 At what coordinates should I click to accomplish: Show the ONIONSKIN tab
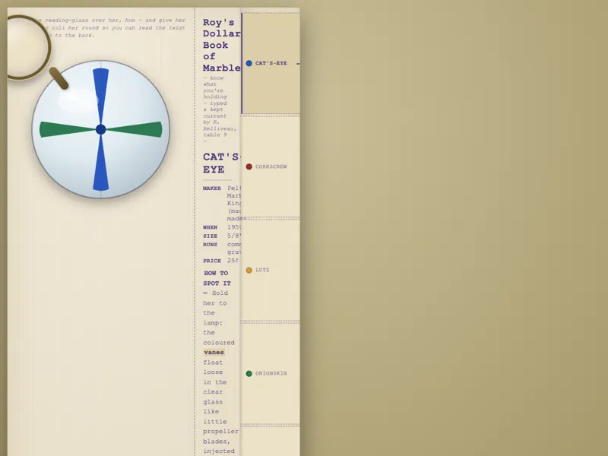[271, 374]
